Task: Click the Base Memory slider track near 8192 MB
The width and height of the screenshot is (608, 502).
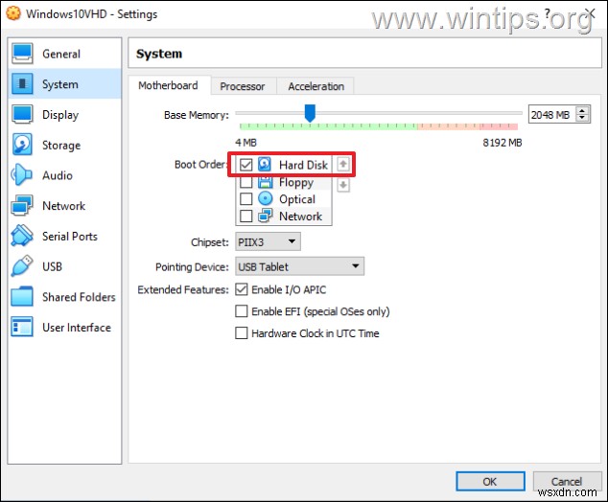Action: pyautogui.click(x=518, y=113)
